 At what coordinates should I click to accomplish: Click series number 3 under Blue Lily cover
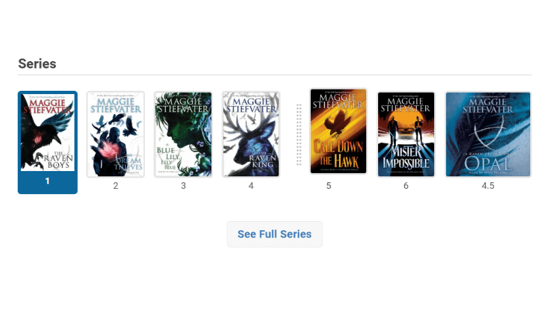(183, 186)
